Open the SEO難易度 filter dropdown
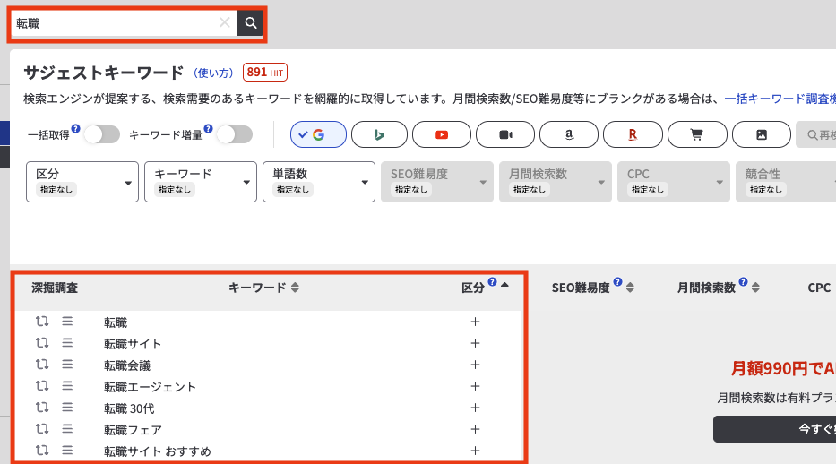 437,182
